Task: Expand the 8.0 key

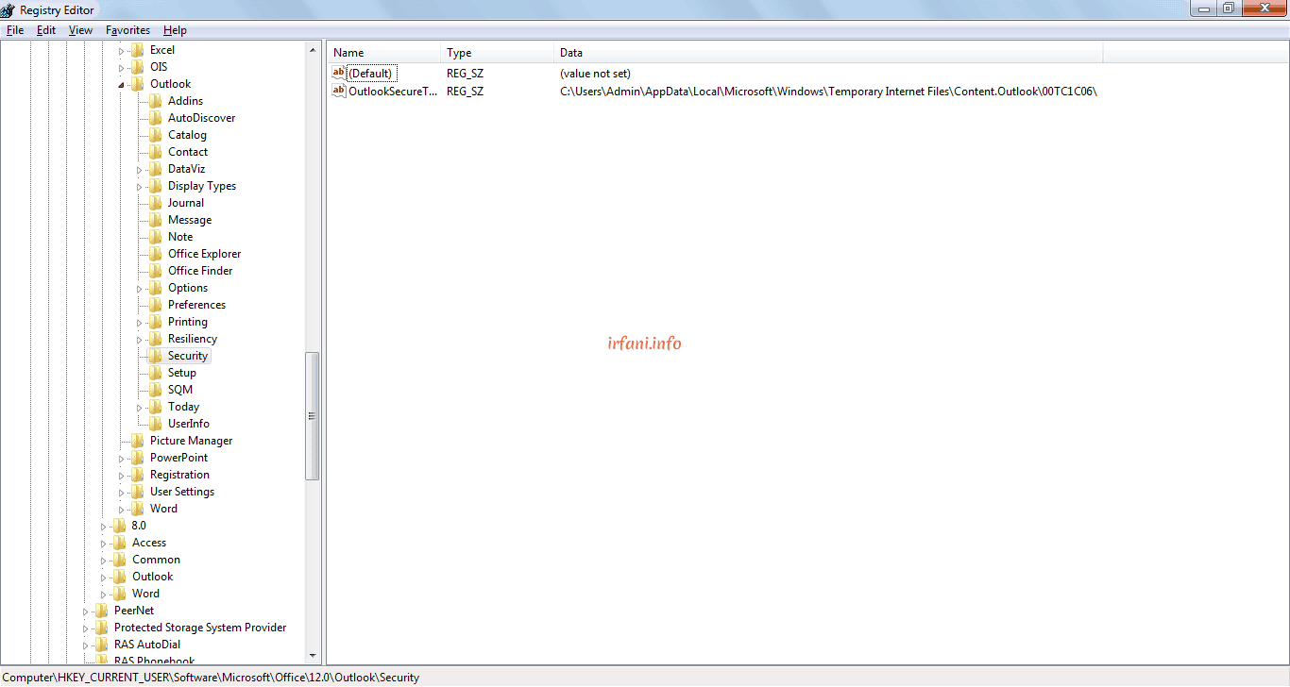Action: click(104, 526)
